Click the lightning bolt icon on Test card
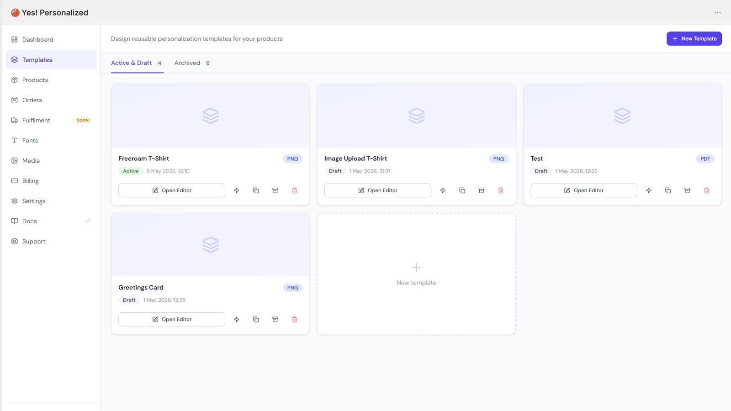The height and width of the screenshot is (411, 731). pos(649,190)
